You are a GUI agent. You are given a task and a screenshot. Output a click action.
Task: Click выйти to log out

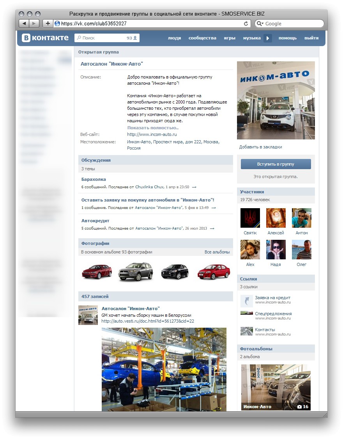311,38
